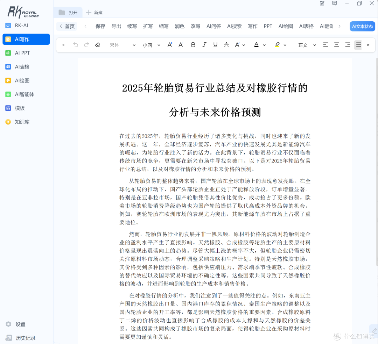This screenshot has width=378, height=344.
Task: Click 续写 to continue writing
Action: pos(132,26)
